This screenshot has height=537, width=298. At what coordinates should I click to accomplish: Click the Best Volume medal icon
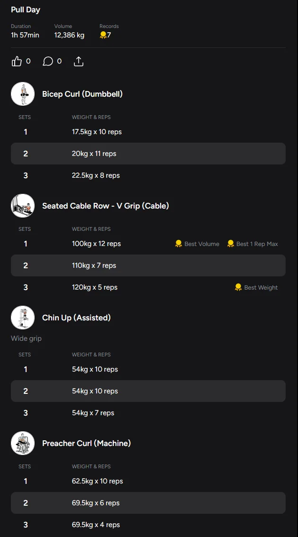tap(179, 244)
